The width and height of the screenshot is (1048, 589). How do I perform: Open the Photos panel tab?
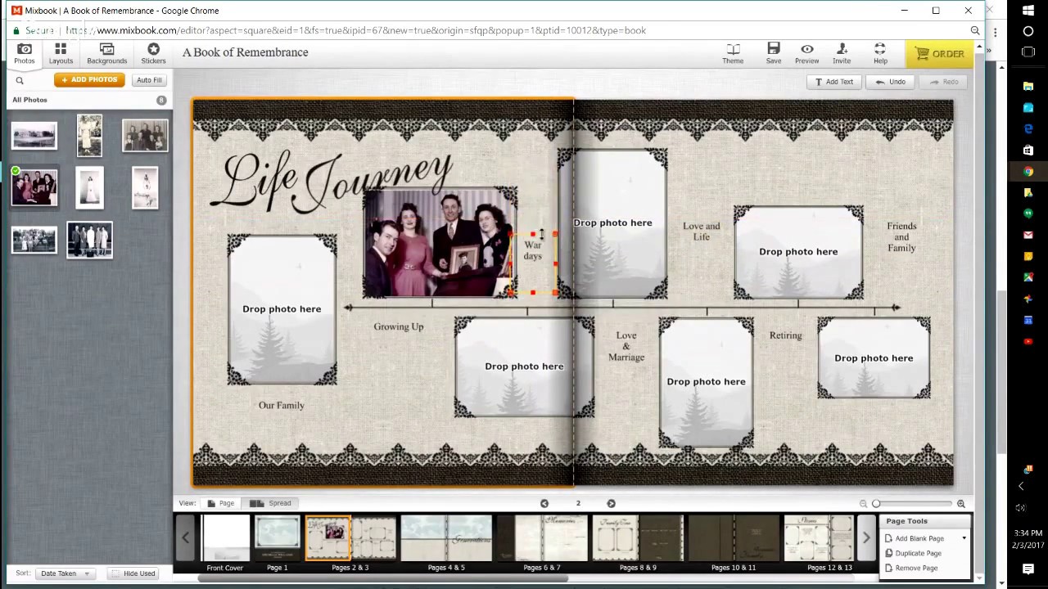25,54
